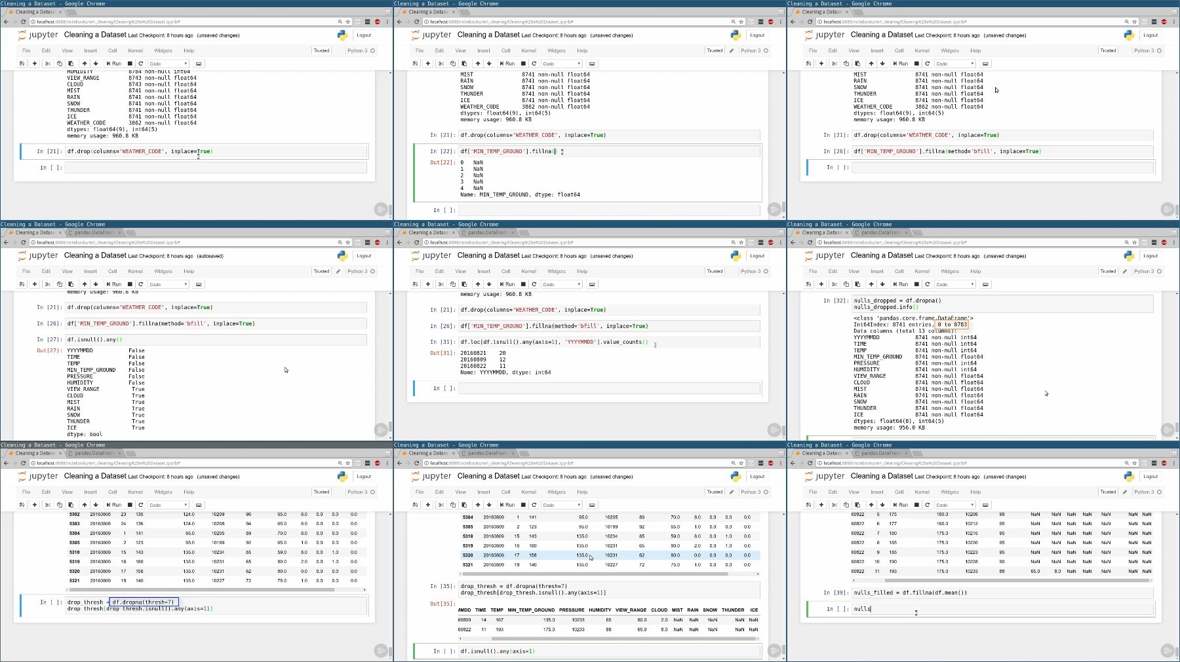This screenshot has height=662, width=1180.
Task: Click the Run button in the notebook with highlighted df.dropna(thresh=7)
Action: pos(114,505)
